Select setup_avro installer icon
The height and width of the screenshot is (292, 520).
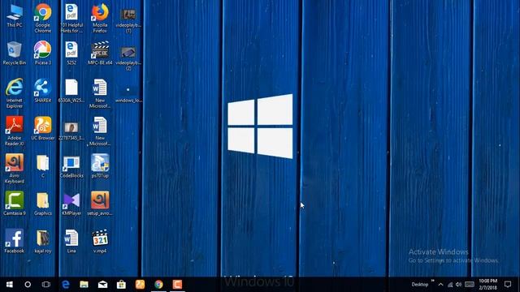point(100,204)
